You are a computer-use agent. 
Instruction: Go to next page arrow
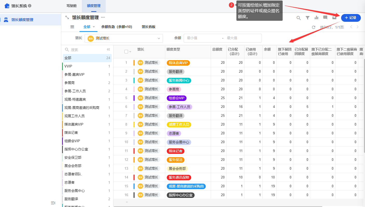(358, 27)
